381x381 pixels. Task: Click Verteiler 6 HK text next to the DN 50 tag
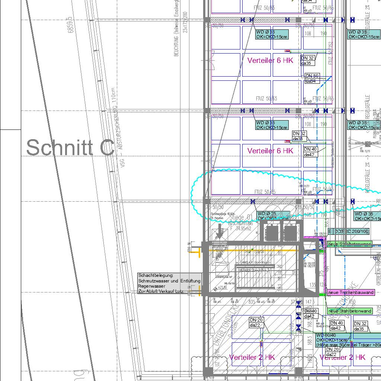click(x=270, y=61)
